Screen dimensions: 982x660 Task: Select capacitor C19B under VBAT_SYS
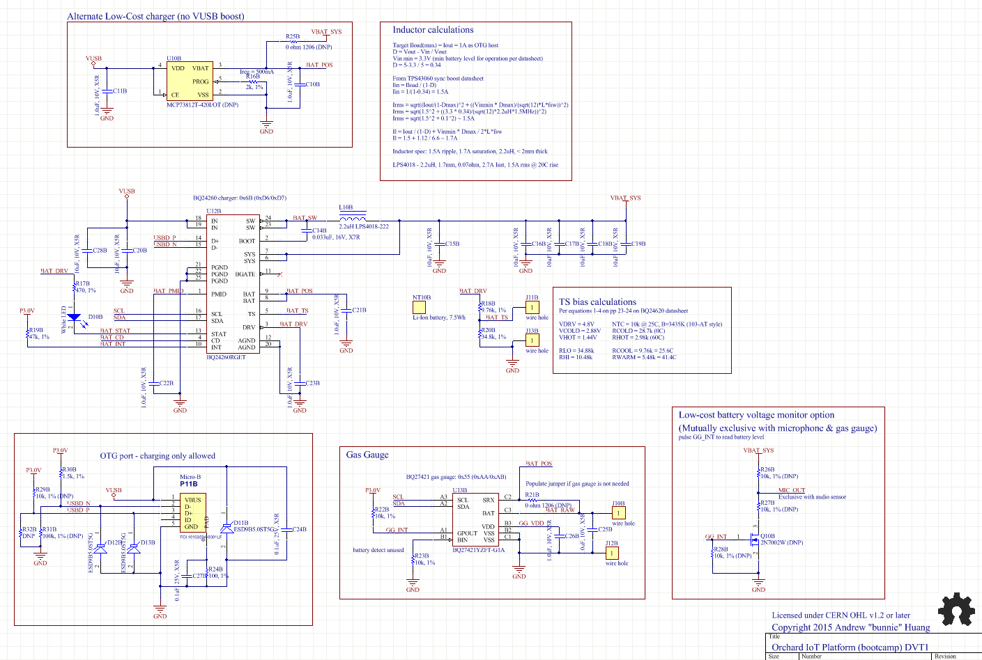point(625,244)
